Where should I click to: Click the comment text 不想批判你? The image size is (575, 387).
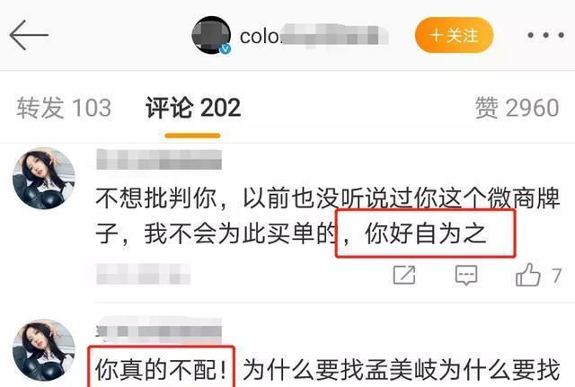[x=156, y=198]
